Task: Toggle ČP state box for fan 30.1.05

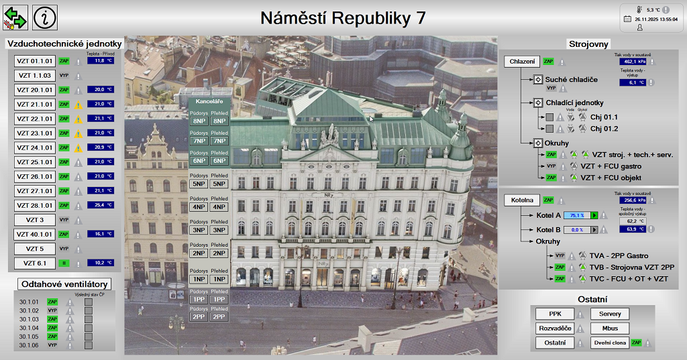Action: [89, 337]
